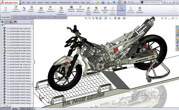Click the Rebuild traffic light icon
The image size is (179, 110).
tap(125, 3)
